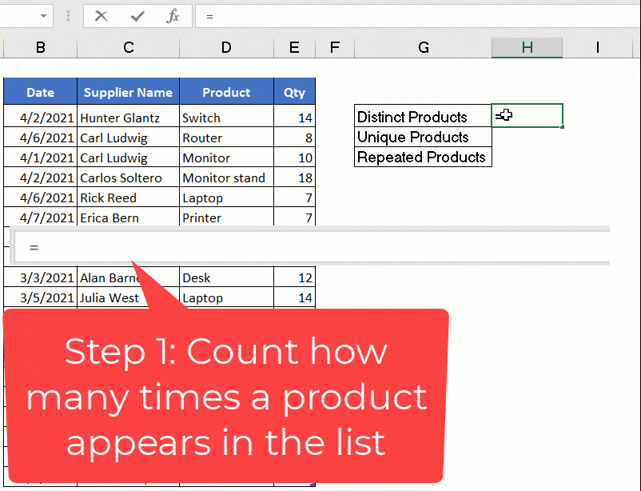Select the Supplier Name header cell
Viewport: 641px width, 491px height.
(x=128, y=92)
